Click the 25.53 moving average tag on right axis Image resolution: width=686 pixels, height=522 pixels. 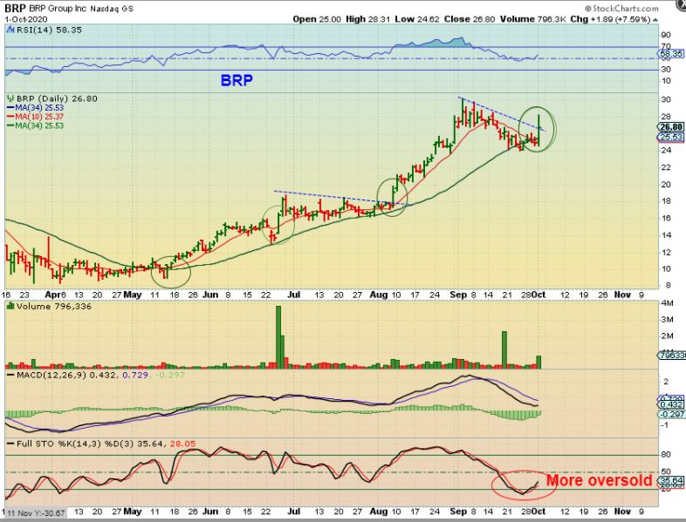tap(671, 137)
